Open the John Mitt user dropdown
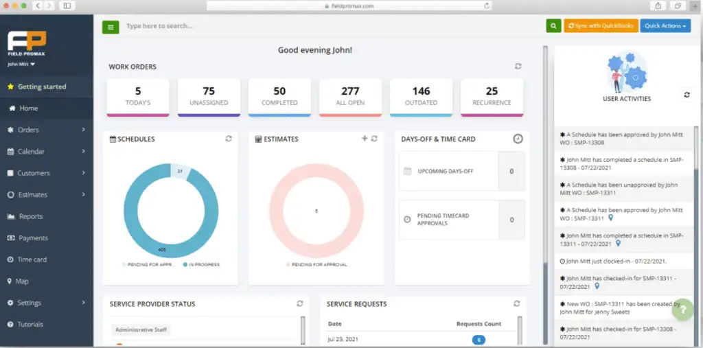The width and height of the screenshot is (703, 348). coord(21,64)
